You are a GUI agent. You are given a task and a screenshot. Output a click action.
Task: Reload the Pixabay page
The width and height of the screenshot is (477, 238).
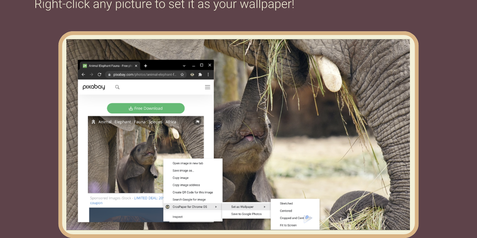[99, 74]
